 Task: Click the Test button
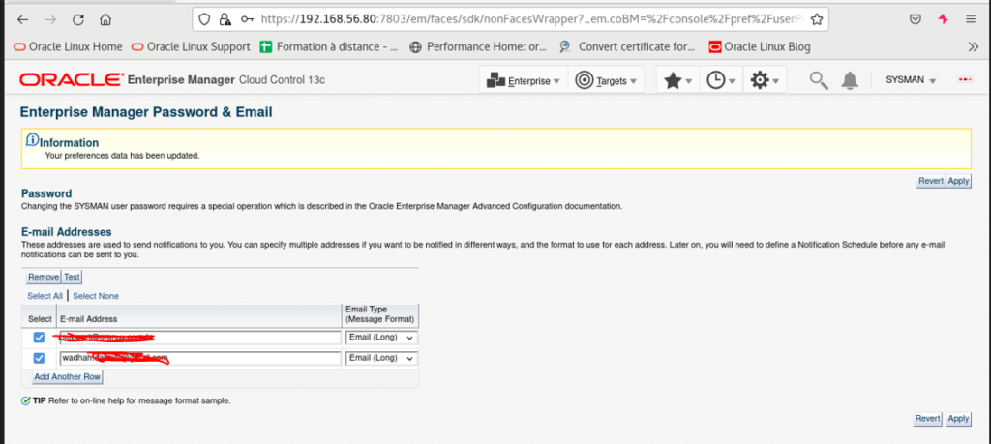coord(72,277)
